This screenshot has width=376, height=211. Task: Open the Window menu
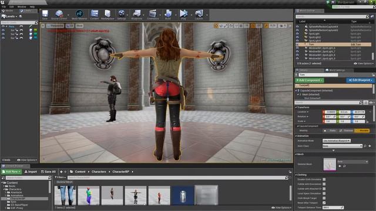point(22,6)
